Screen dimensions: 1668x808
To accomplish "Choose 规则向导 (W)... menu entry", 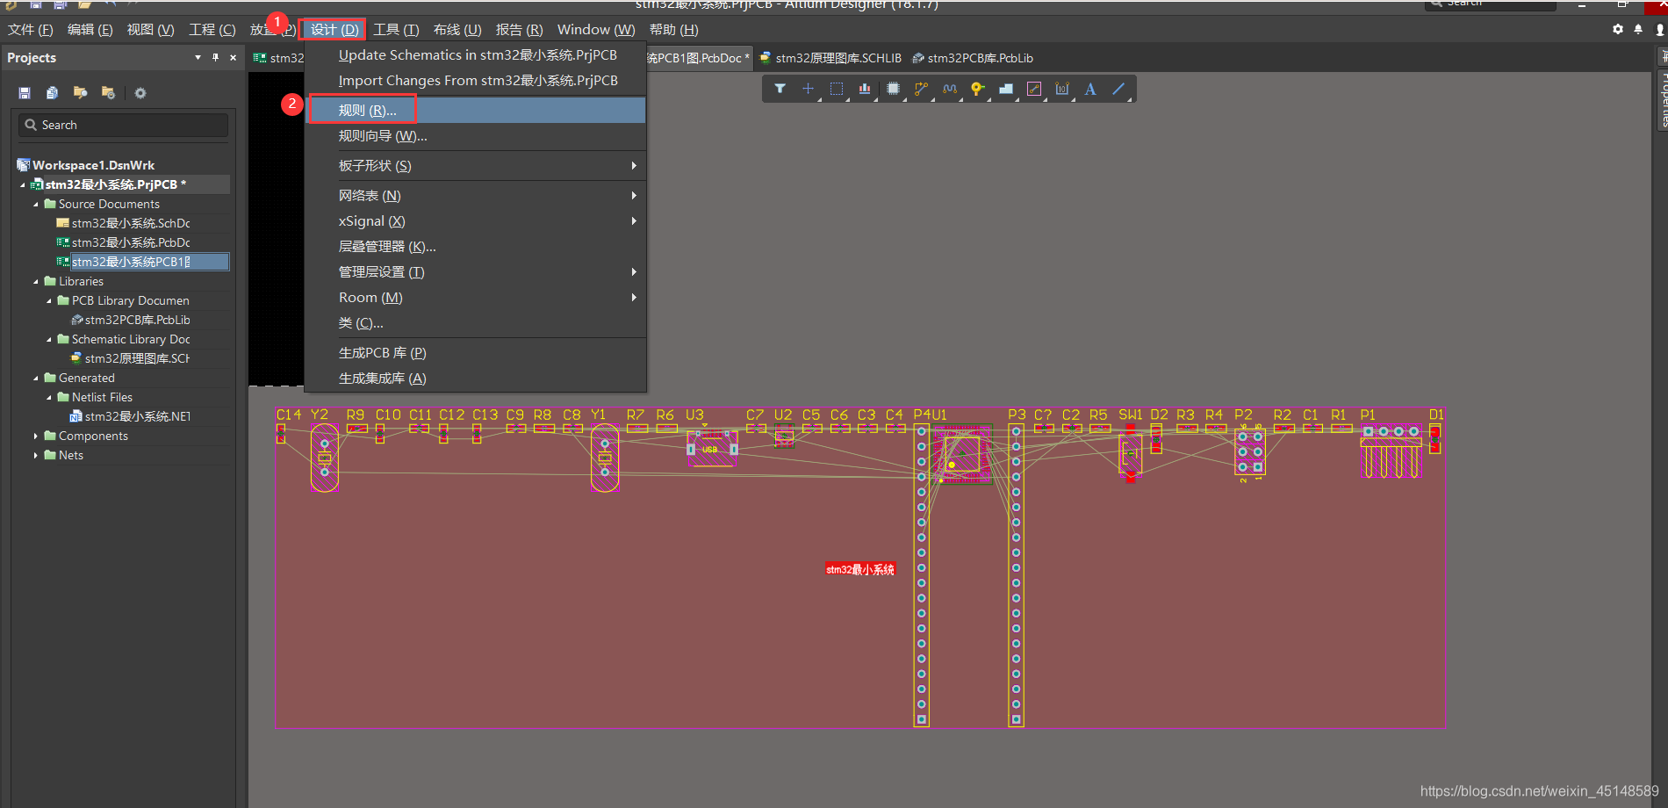I will [383, 136].
